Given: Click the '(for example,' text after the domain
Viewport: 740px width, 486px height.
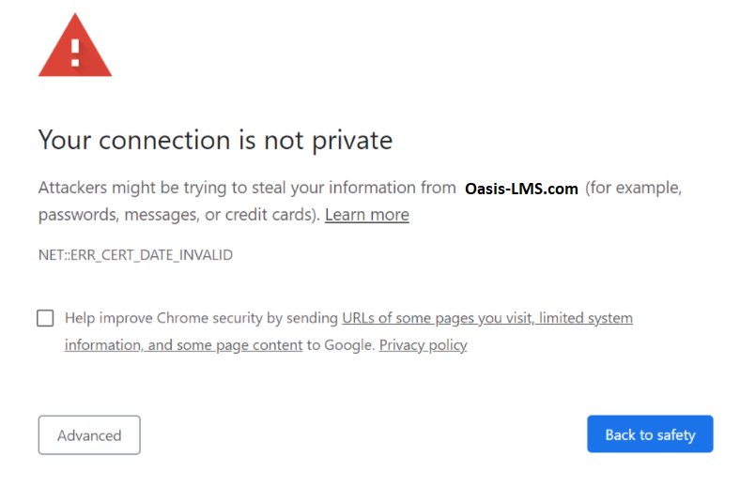Looking at the screenshot, I should click(x=633, y=188).
